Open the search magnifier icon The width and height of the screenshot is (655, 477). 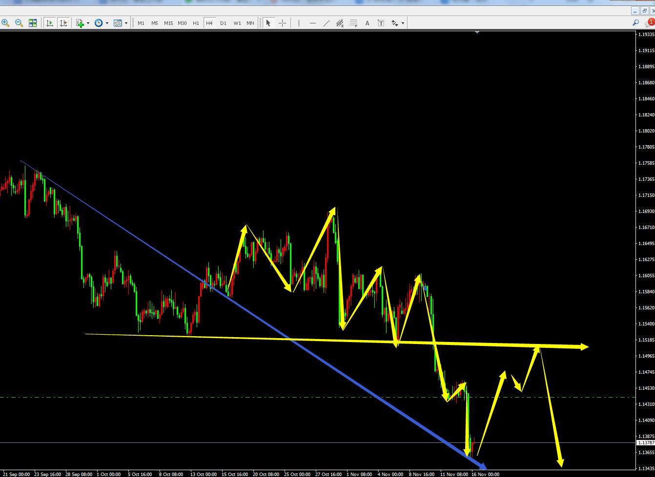click(635, 22)
